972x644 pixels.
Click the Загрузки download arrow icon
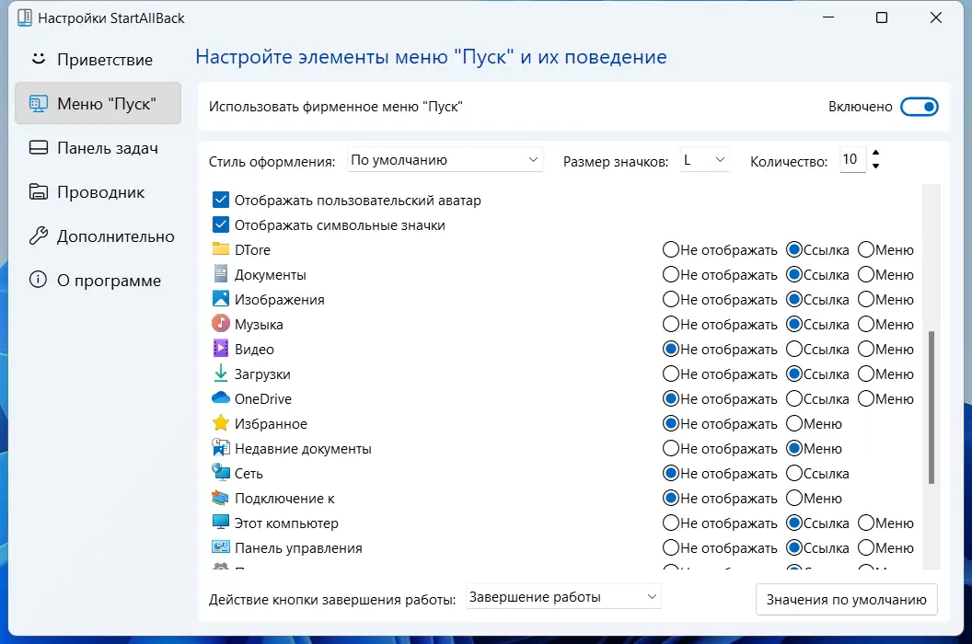point(221,374)
